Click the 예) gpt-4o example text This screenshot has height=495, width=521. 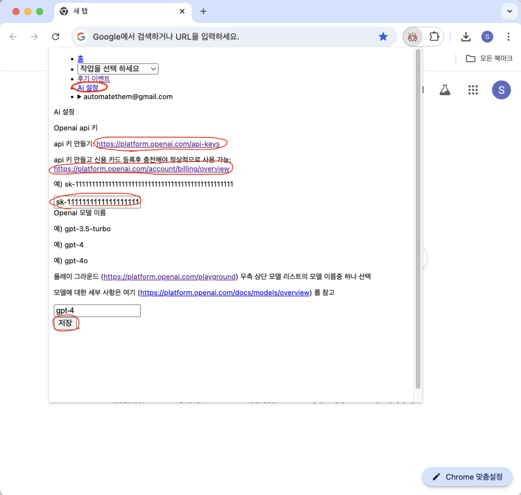pos(71,261)
